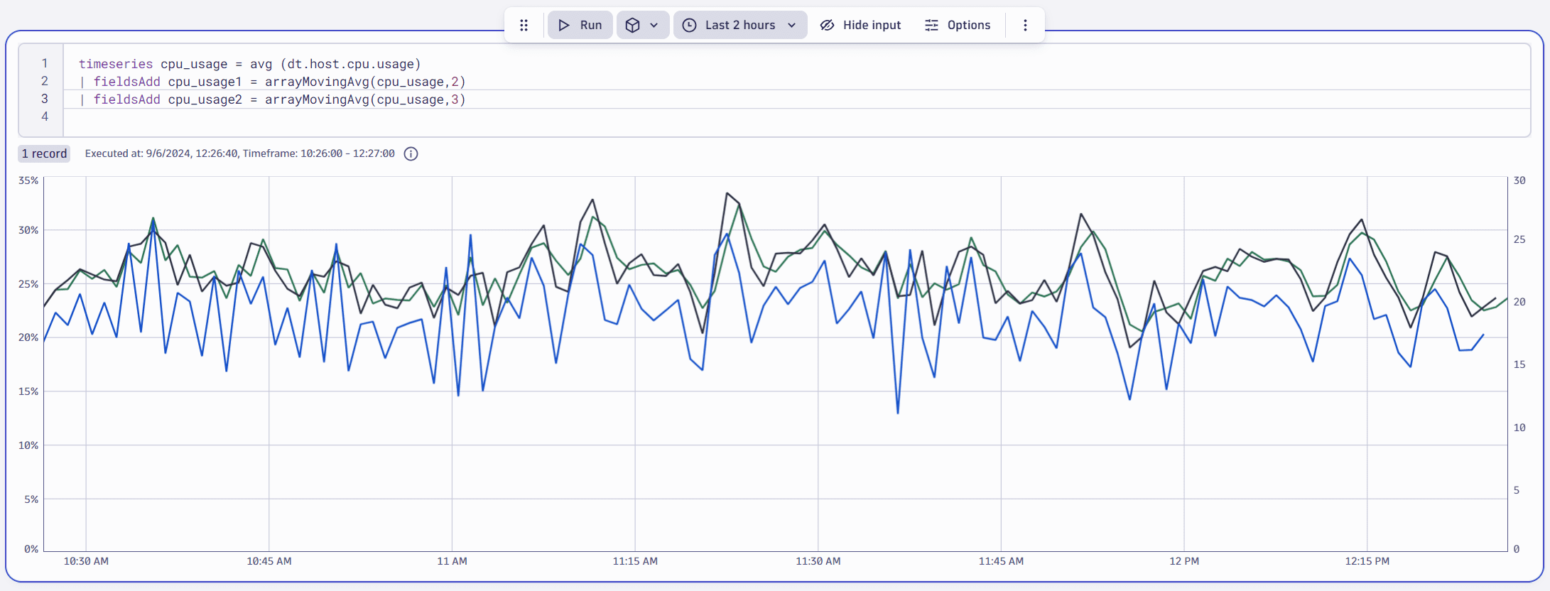This screenshot has width=1550, height=591.
Task: Open the Last 2 hours timeframe selector
Action: (x=739, y=25)
